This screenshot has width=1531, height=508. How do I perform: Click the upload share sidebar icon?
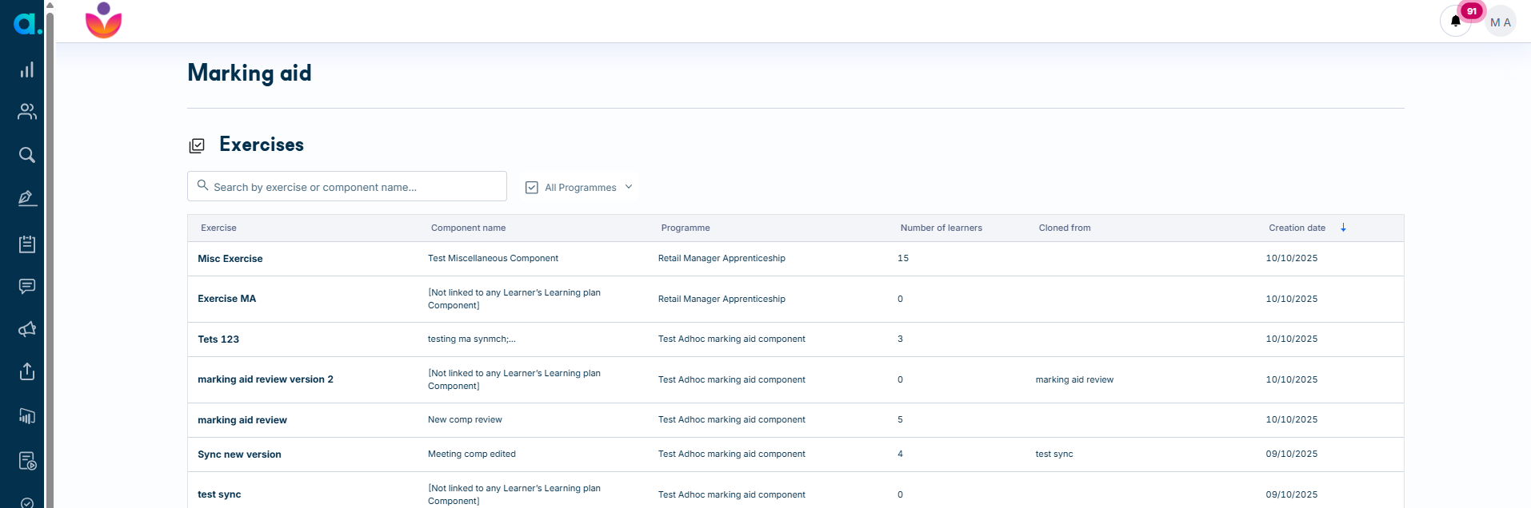coord(27,371)
